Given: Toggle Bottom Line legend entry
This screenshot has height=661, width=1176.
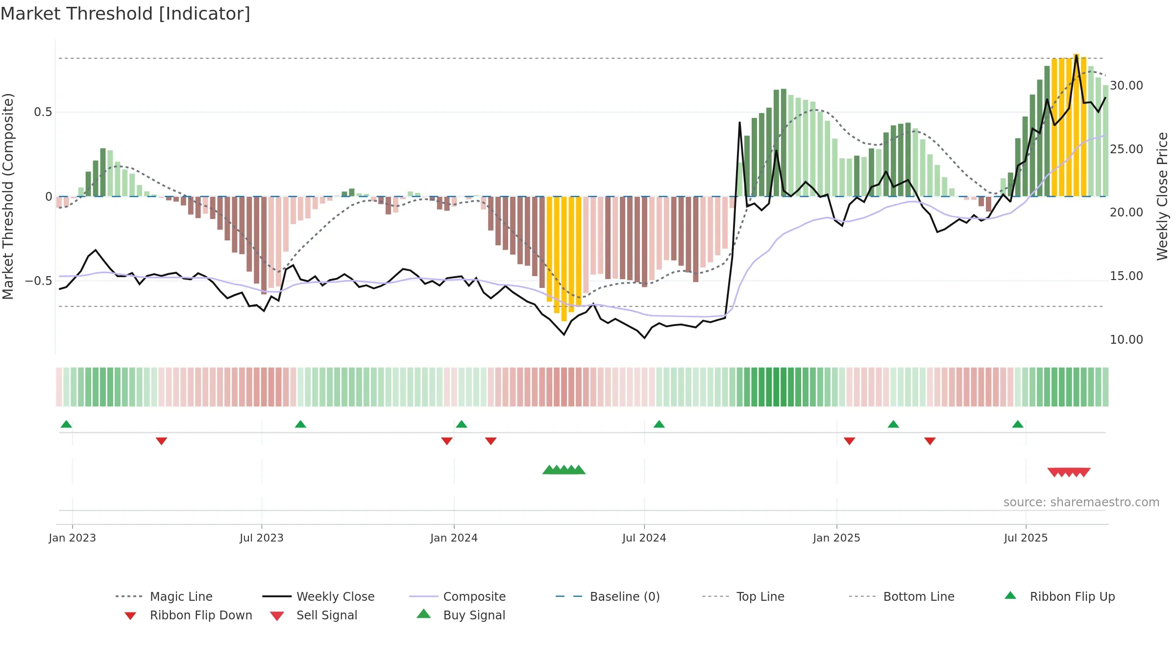Looking at the screenshot, I should pyautogui.click(x=902, y=596).
